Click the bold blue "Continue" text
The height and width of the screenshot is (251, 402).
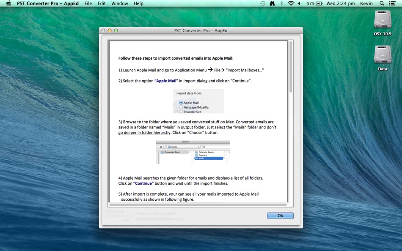coord(143,183)
